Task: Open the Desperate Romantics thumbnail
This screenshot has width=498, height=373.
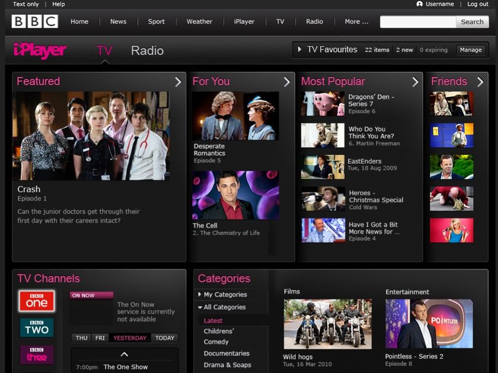Action: [x=236, y=116]
